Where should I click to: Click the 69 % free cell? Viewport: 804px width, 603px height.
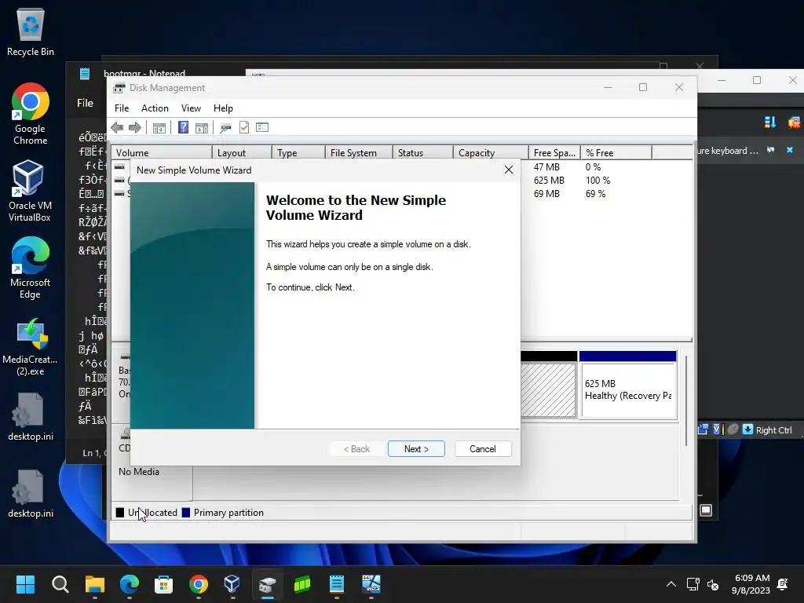pos(595,193)
